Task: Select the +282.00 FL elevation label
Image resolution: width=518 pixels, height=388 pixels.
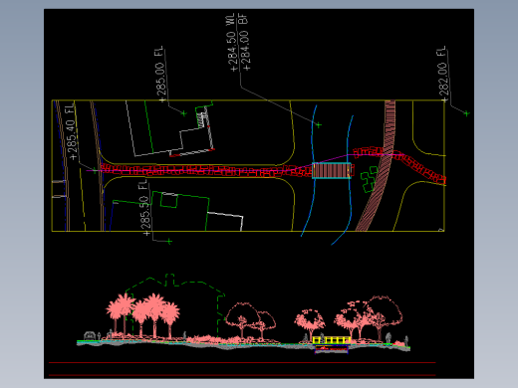Action: (443, 74)
